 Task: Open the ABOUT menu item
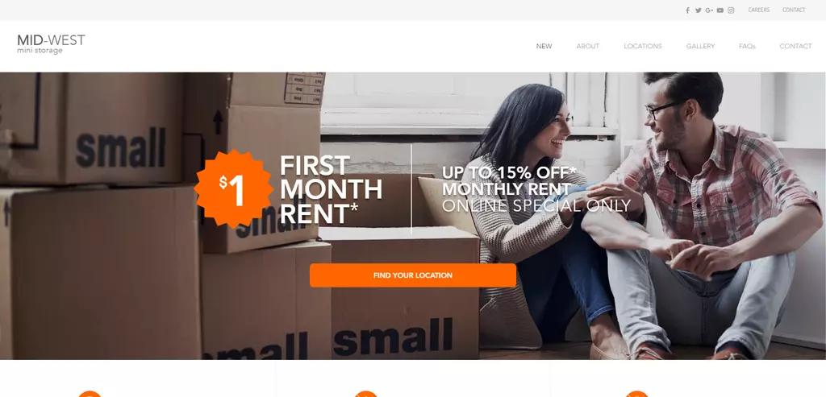tap(587, 46)
